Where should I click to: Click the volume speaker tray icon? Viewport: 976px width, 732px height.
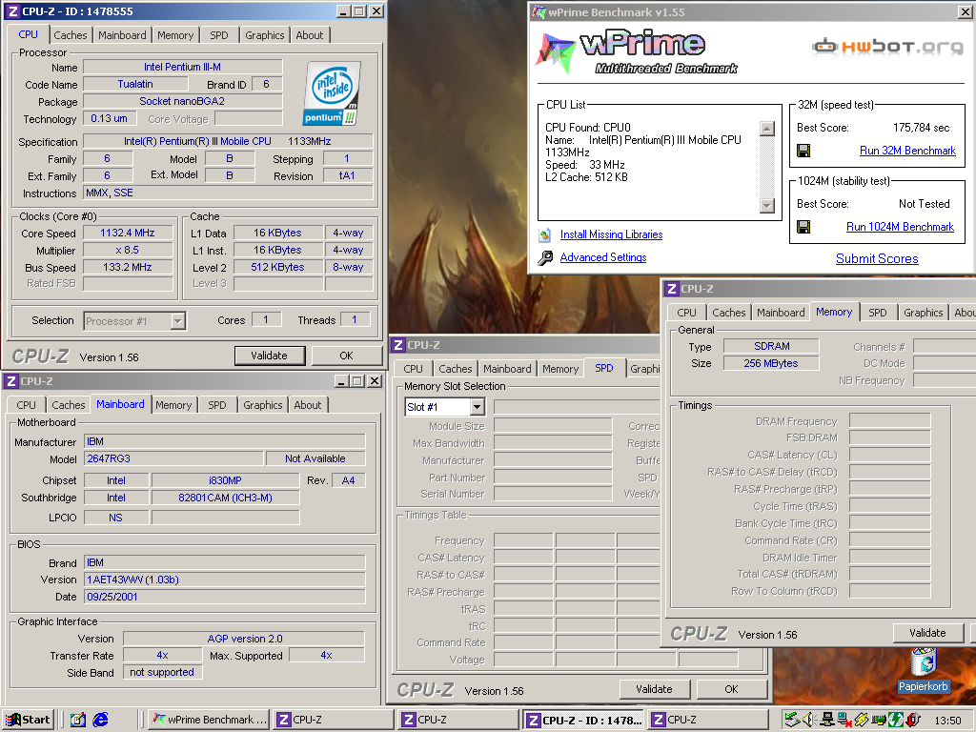pos(808,720)
